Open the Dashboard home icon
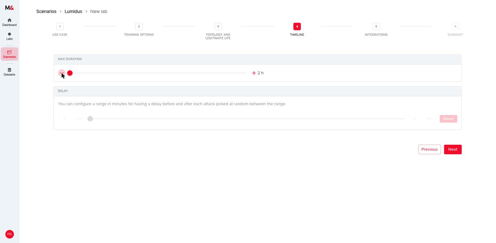 pos(9,20)
